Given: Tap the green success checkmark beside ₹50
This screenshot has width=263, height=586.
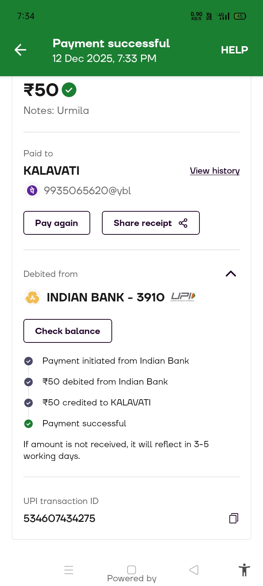Looking at the screenshot, I should point(69,90).
